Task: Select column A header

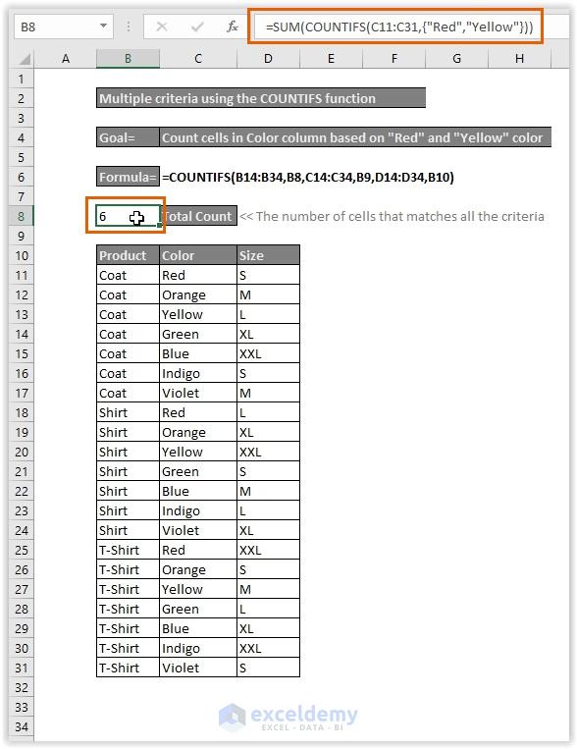Action: point(66,59)
